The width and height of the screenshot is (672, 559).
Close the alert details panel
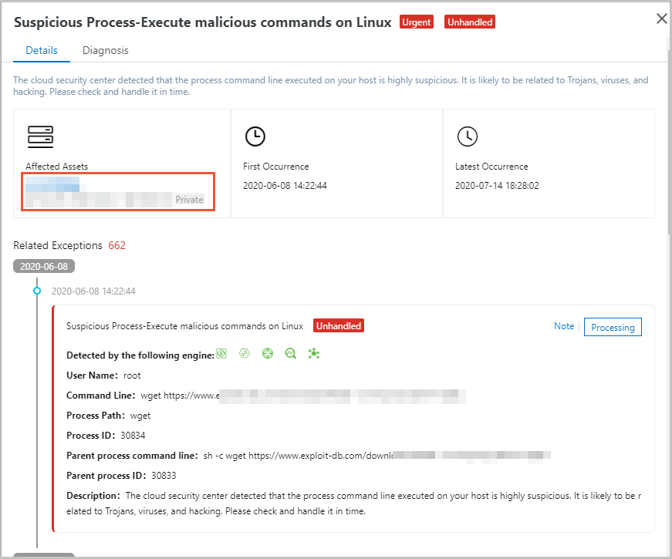(662, 19)
